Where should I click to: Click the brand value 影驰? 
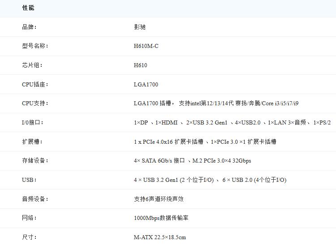(140, 27)
